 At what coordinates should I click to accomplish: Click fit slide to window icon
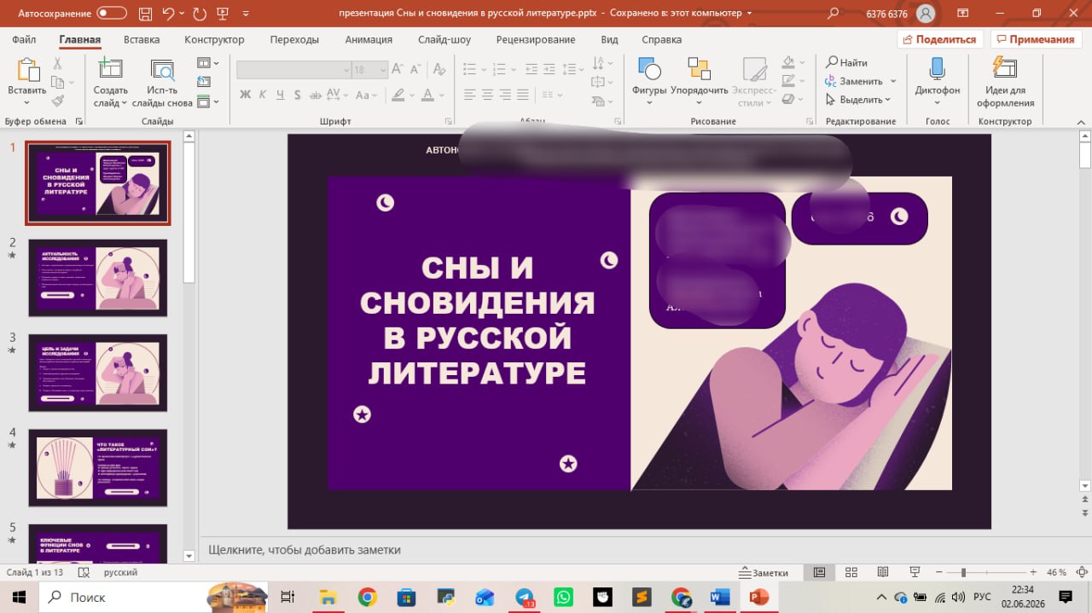pos(1081,573)
